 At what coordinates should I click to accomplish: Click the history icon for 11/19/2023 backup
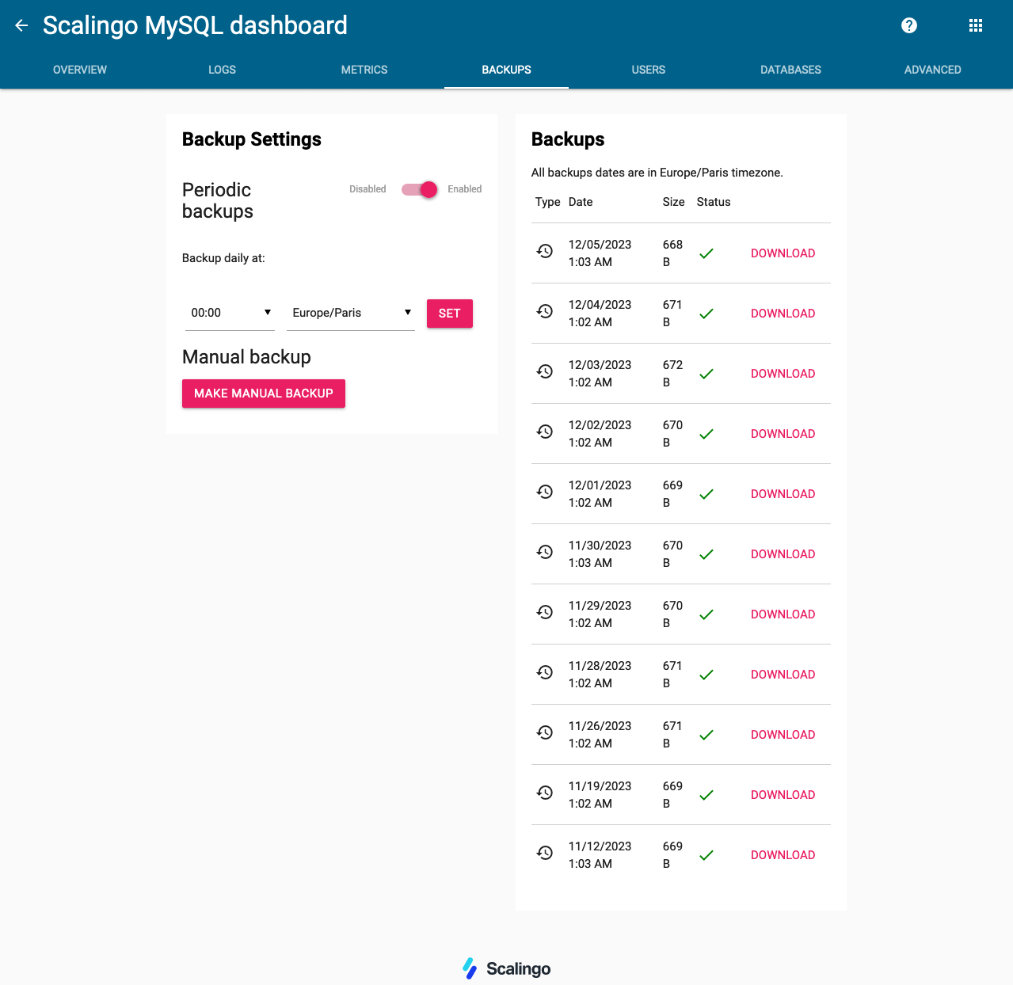coord(545,793)
